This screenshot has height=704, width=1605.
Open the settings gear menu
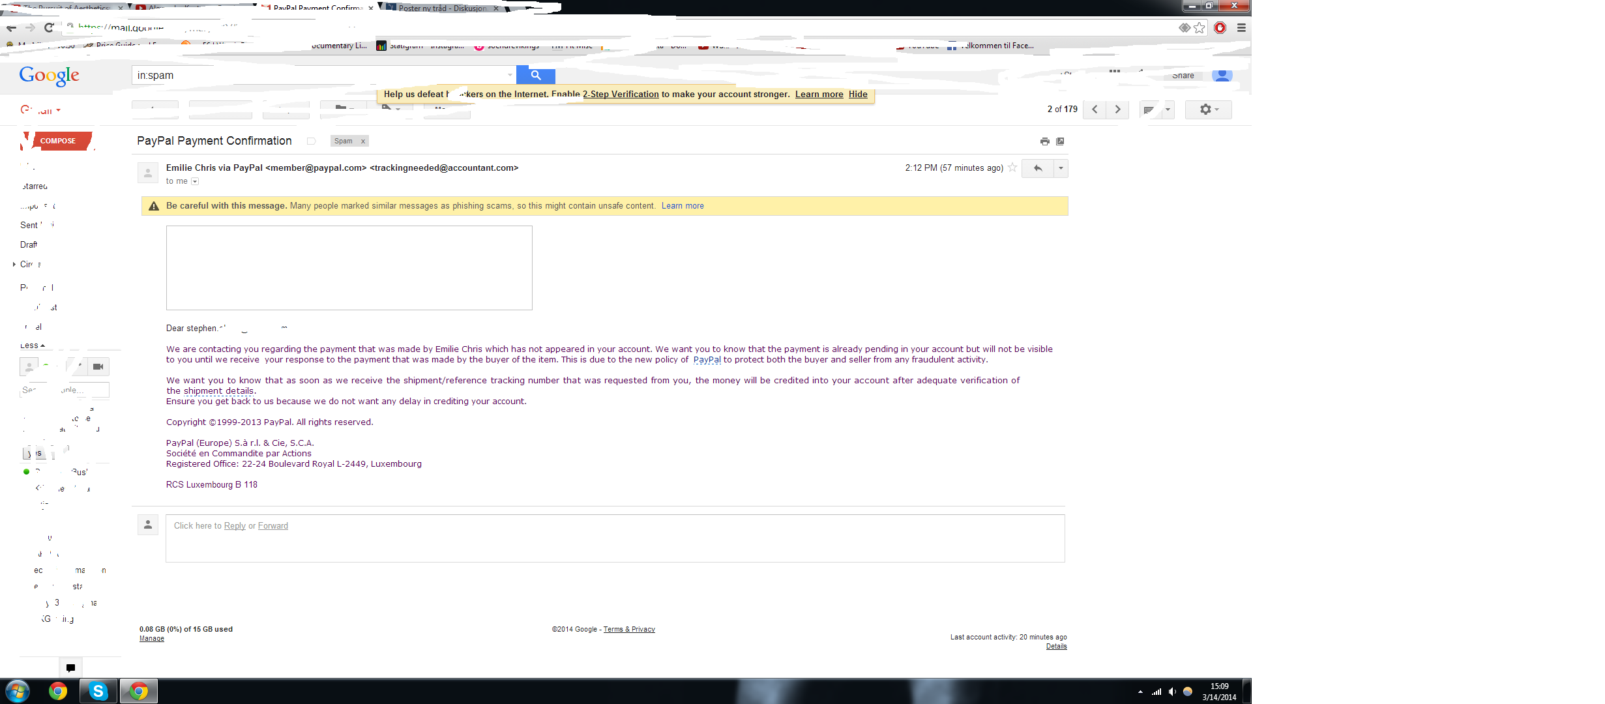point(1208,110)
